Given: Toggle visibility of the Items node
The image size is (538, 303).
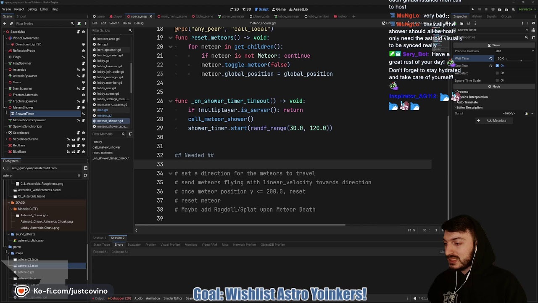Looking at the screenshot, I should pyautogui.click(x=83, y=82).
